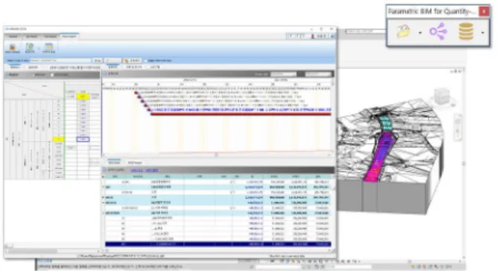Click the second blue link in the cost table header

click(152, 170)
